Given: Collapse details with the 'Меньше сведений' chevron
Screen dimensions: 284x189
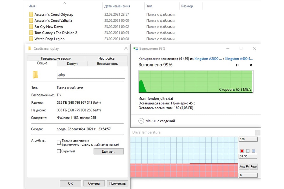Looking at the screenshot, I should tap(141, 121).
